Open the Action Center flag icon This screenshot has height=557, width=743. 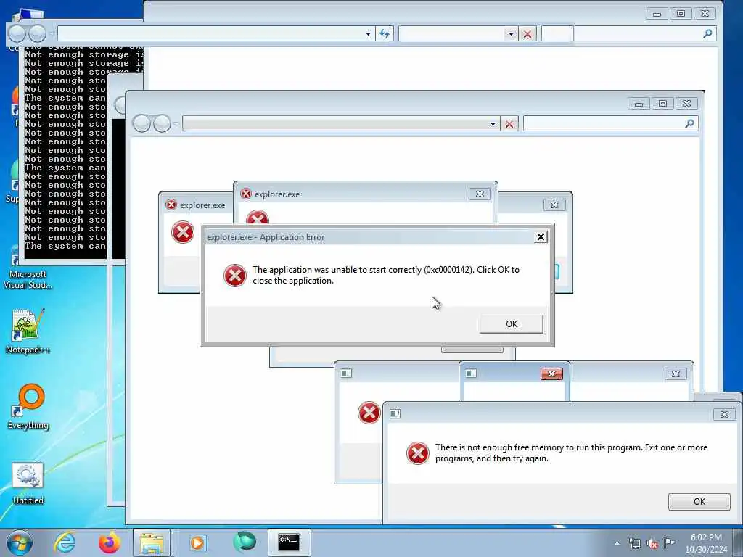click(x=669, y=542)
